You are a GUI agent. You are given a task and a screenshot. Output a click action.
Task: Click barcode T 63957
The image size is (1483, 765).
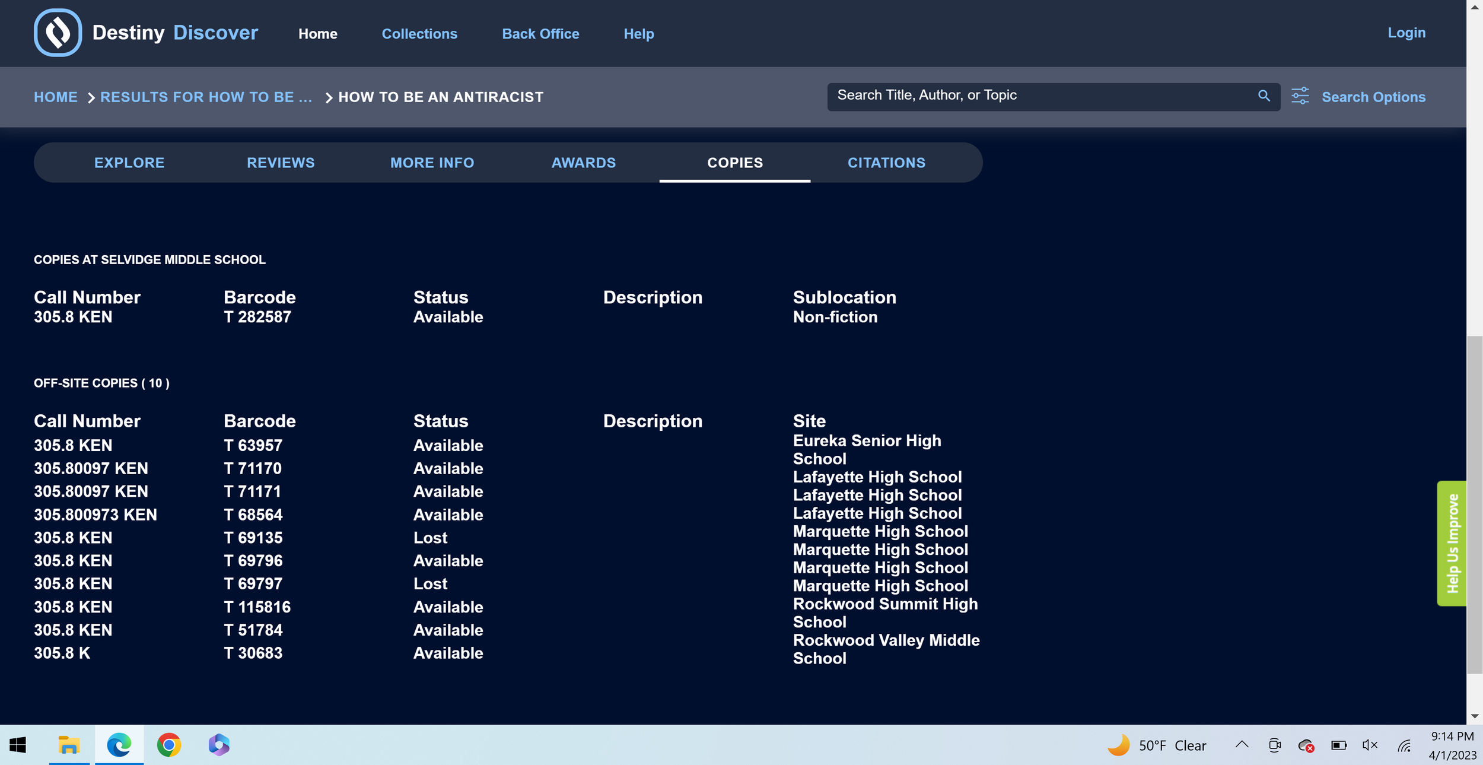pos(253,445)
